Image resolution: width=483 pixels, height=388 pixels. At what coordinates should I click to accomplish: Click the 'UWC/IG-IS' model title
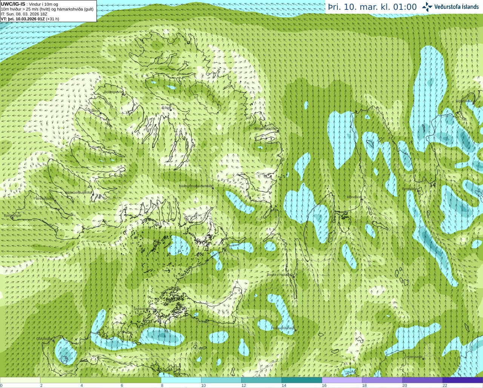[x=13, y=4]
